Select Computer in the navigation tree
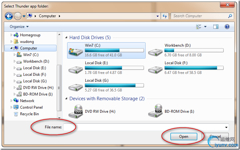This screenshot has width=240, height=150. click(29, 48)
